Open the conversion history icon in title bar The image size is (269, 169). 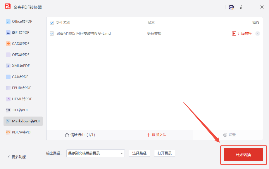240,7
